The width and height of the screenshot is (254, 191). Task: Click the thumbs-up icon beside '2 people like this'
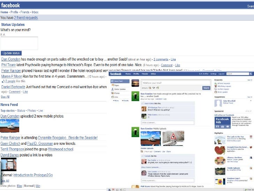(3, 81)
